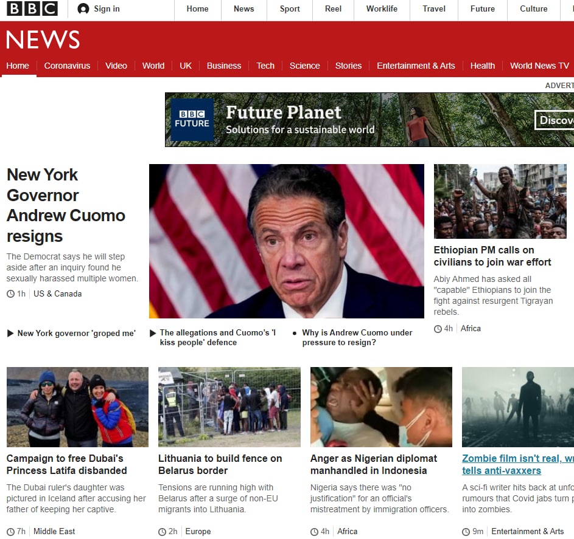
Task: Click text 'The Democrat says he will step'
Action: pyautogui.click(x=66, y=256)
